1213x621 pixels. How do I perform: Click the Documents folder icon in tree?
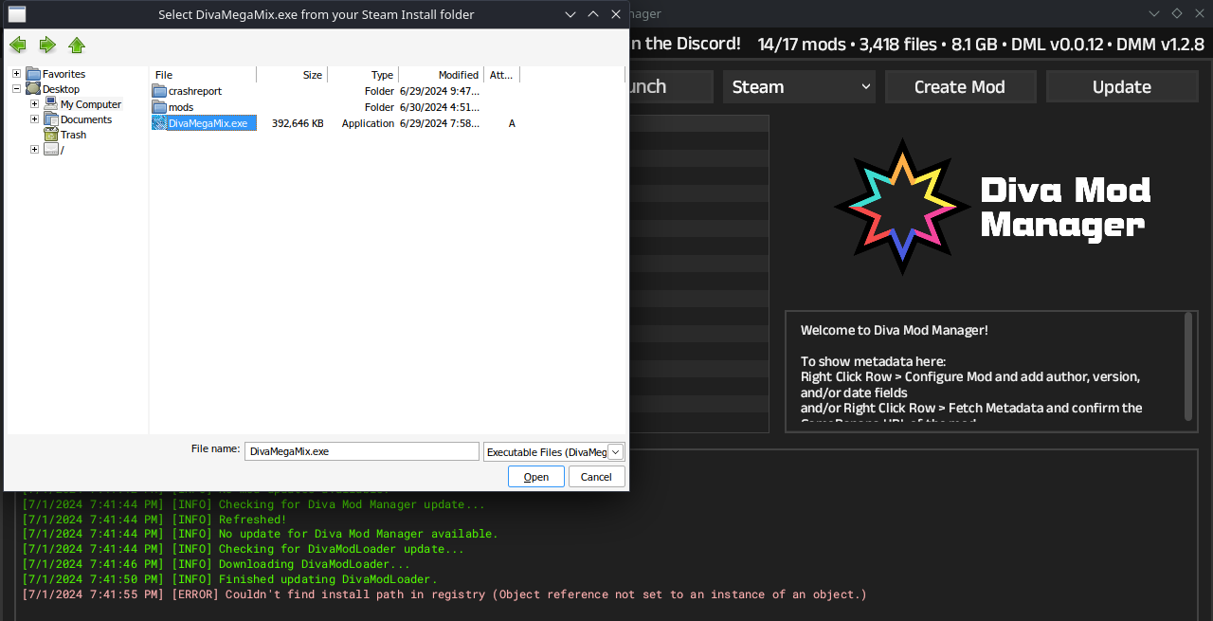coord(51,119)
